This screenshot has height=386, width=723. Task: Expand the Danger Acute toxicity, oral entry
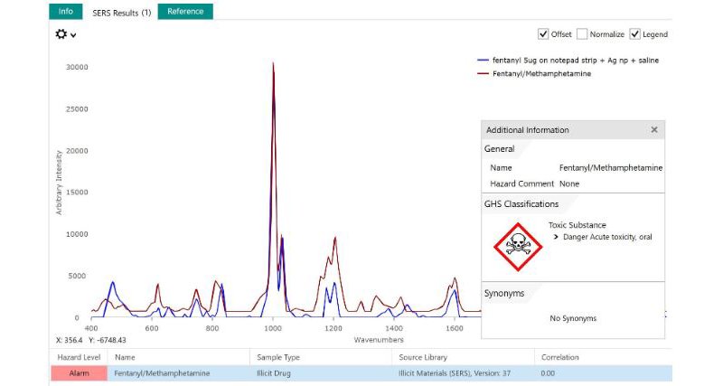(556, 237)
